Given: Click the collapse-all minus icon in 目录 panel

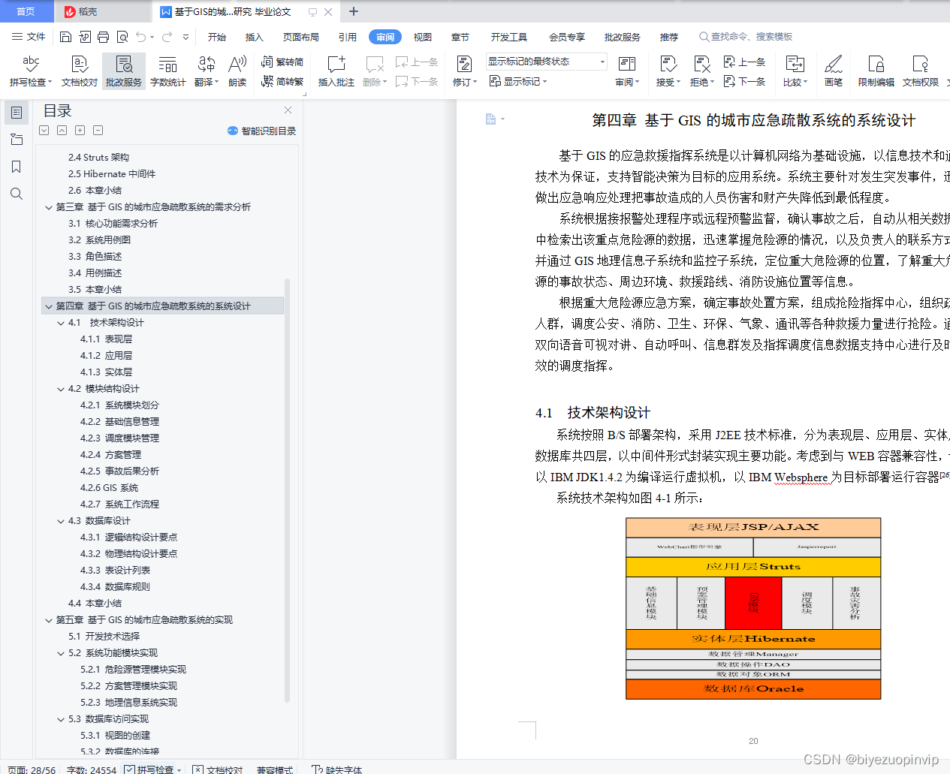Looking at the screenshot, I should click(x=98, y=130).
